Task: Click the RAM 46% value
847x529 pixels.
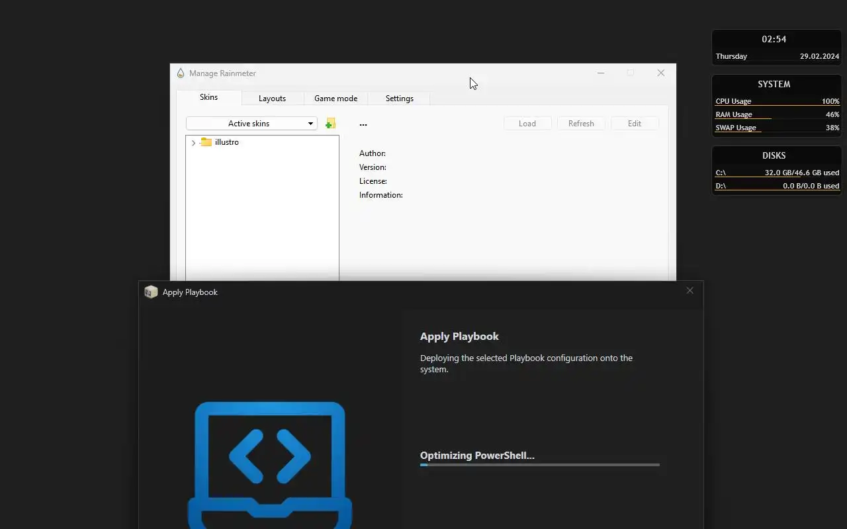Action: coord(832,114)
